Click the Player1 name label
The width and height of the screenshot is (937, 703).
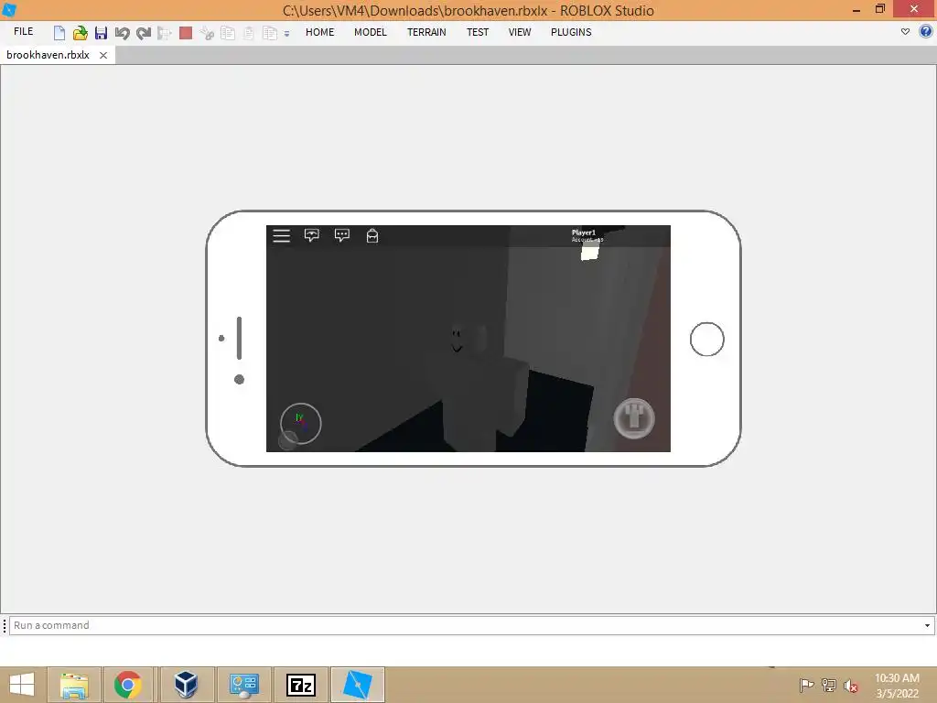click(x=583, y=233)
